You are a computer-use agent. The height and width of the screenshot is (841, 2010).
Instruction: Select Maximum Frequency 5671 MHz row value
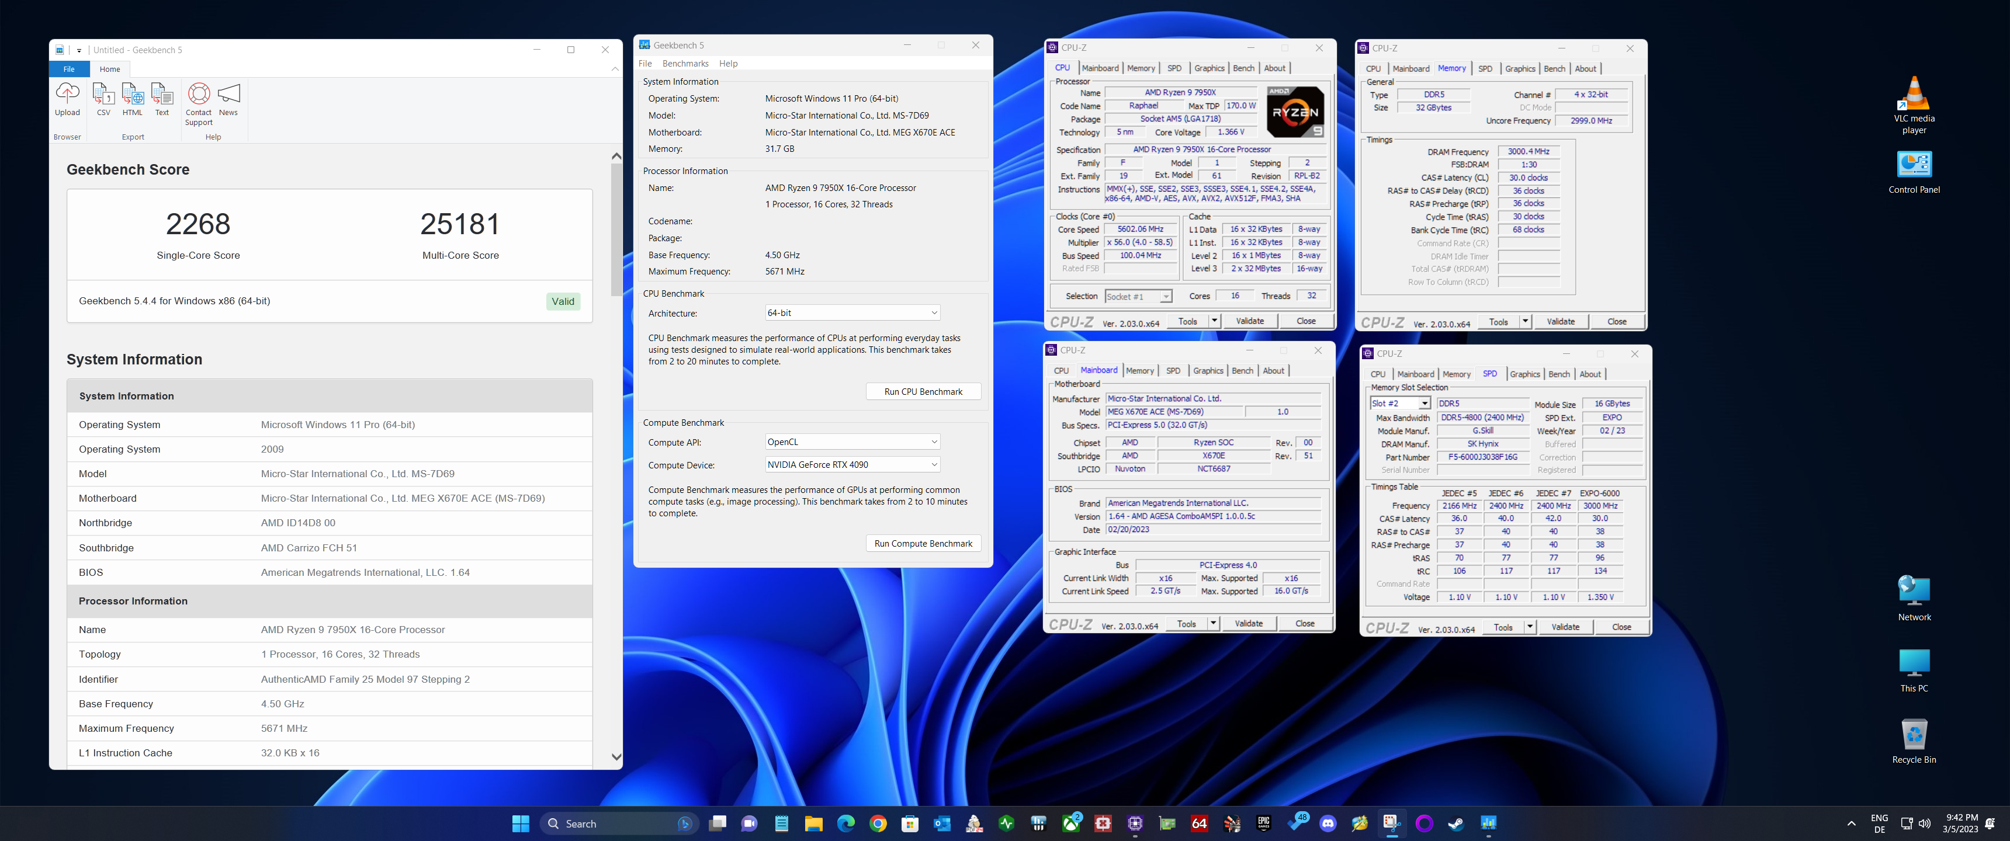[284, 729]
